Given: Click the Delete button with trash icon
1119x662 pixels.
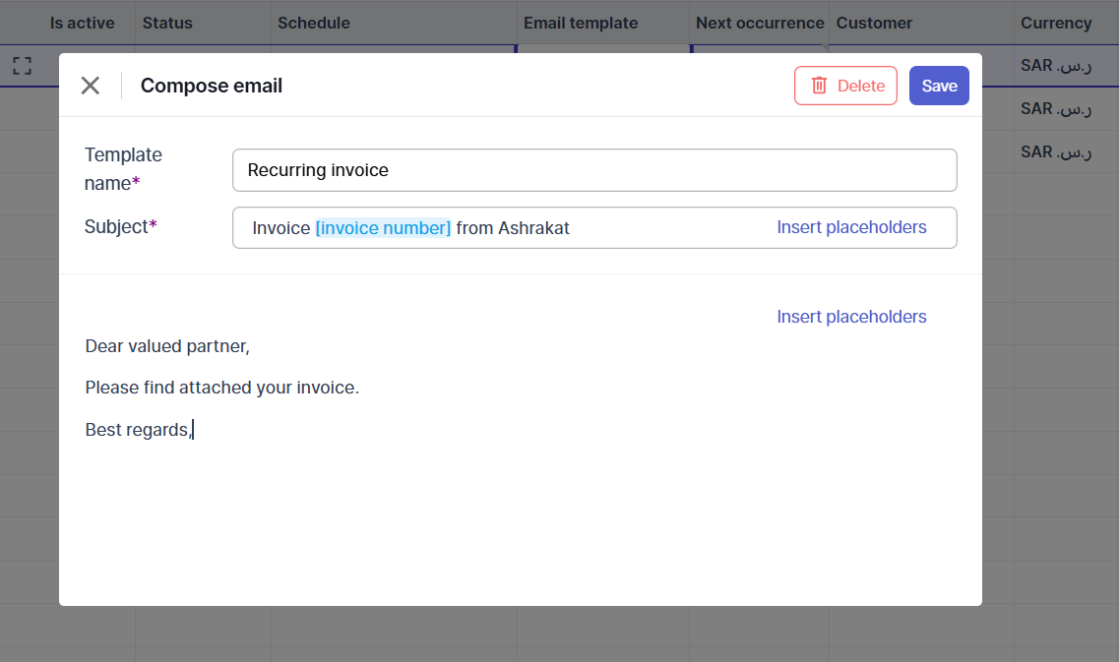Looking at the screenshot, I should coord(845,86).
